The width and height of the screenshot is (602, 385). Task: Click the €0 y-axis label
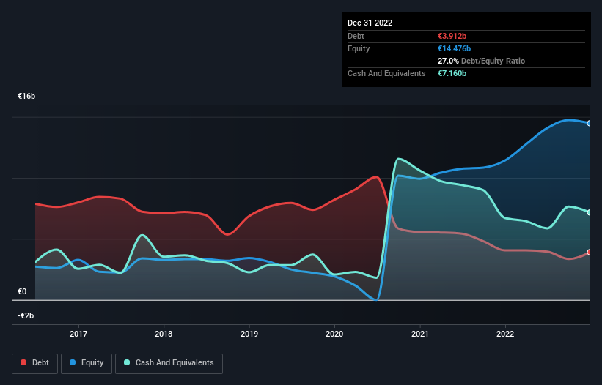(x=22, y=291)
